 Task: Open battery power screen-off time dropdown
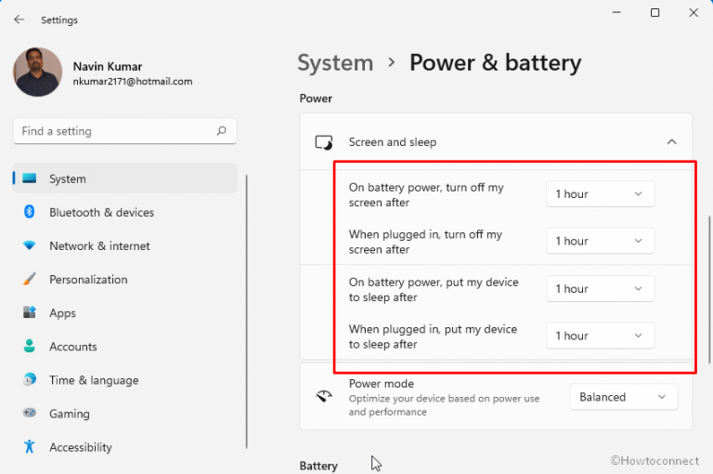pos(601,194)
